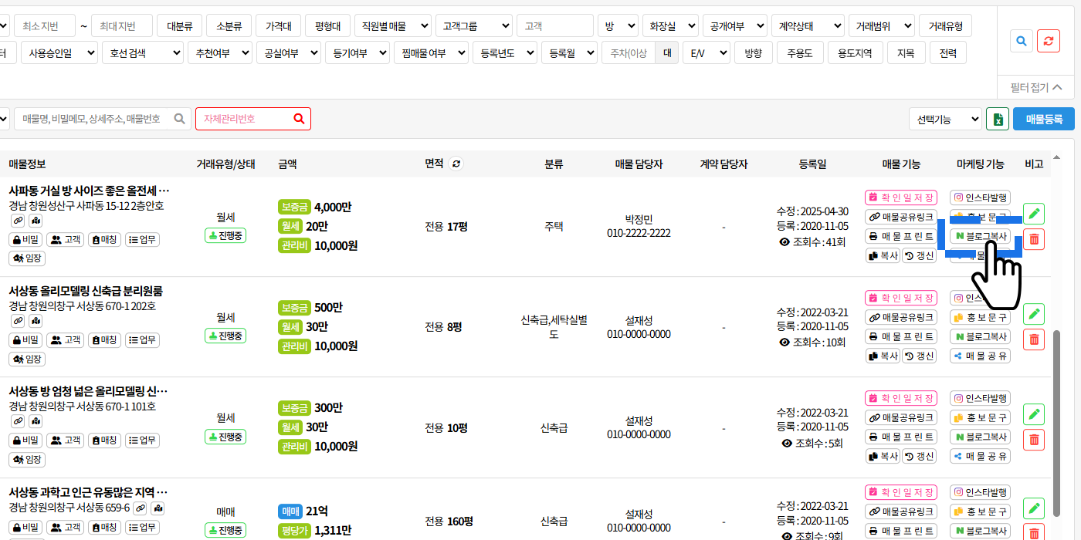Open 임장 site-visit button on 사파동 listing
This screenshot has width=1081, height=540.
pyautogui.click(x=27, y=258)
